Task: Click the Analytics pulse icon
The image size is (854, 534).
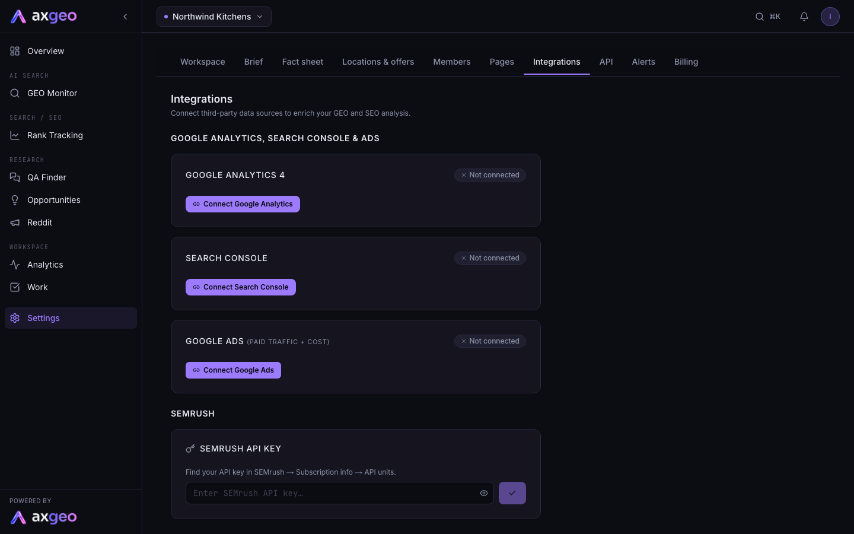Action: pos(15,265)
